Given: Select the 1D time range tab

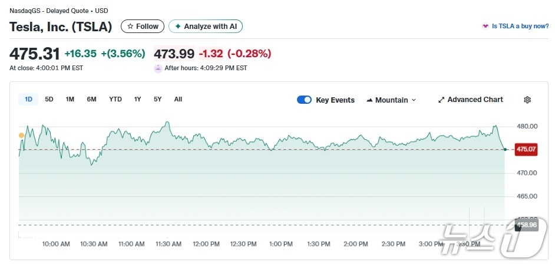Looking at the screenshot, I should pos(28,99).
